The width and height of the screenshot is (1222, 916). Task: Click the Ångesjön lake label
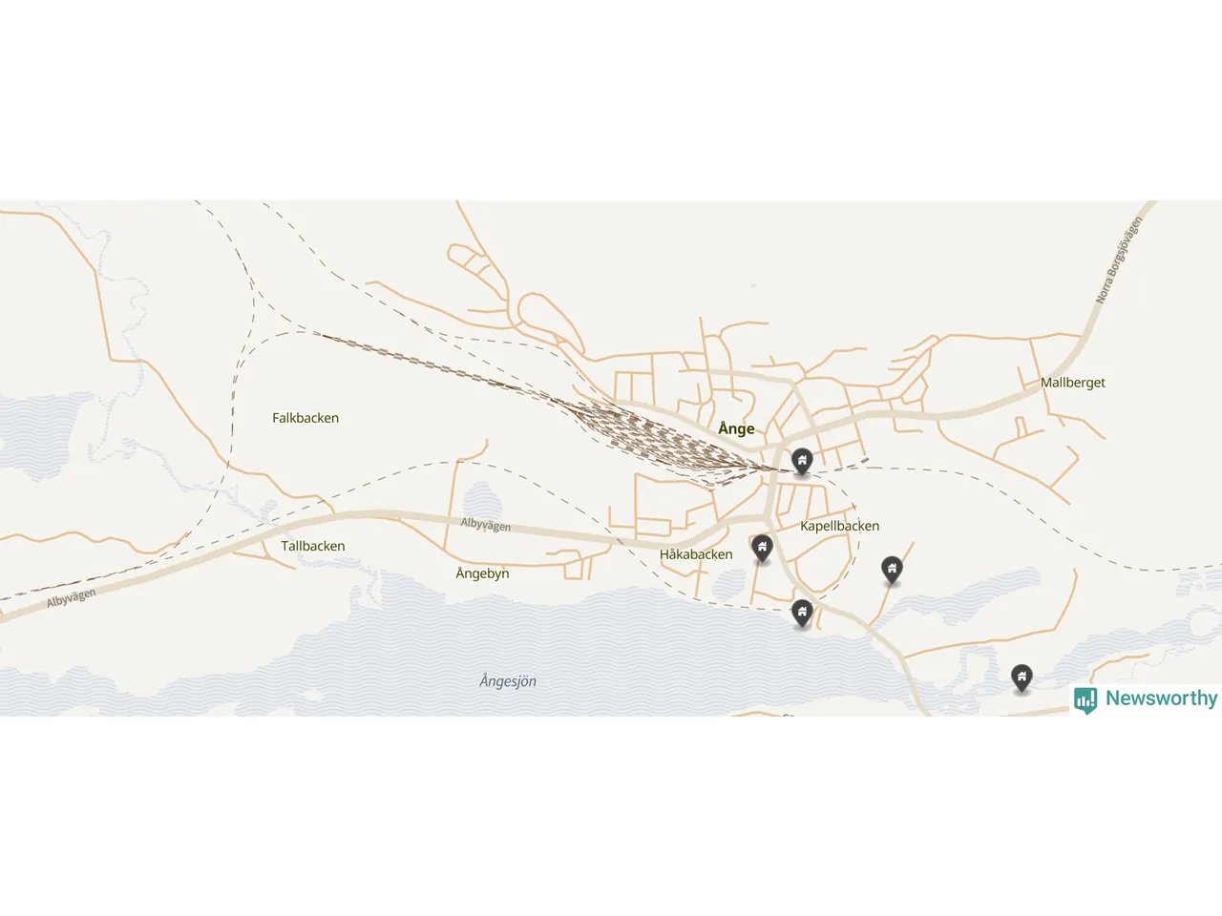[x=508, y=681]
